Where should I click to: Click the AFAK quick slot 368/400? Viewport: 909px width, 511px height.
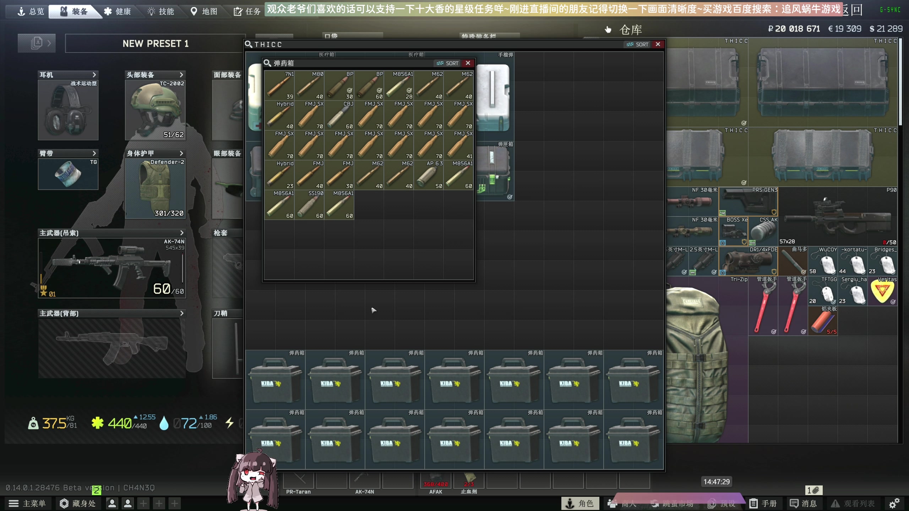coord(436,481)
